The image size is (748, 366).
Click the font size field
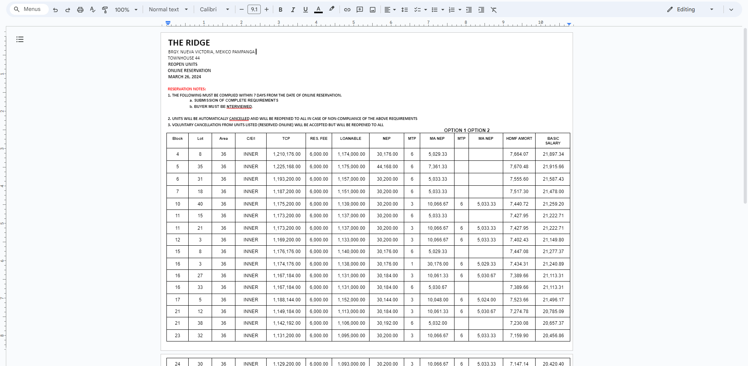click(254, 9)
